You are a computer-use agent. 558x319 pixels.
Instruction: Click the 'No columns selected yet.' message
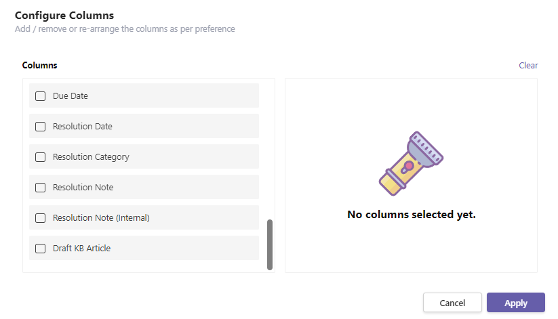coord(412,215)
